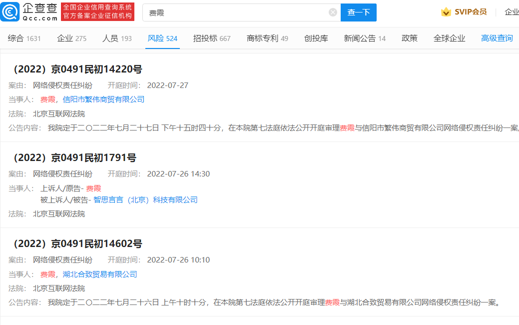The width and height of the screenshot is (519, 325).
Task: Click party 费霞 in case 14602
Action: tap(47, 274)
